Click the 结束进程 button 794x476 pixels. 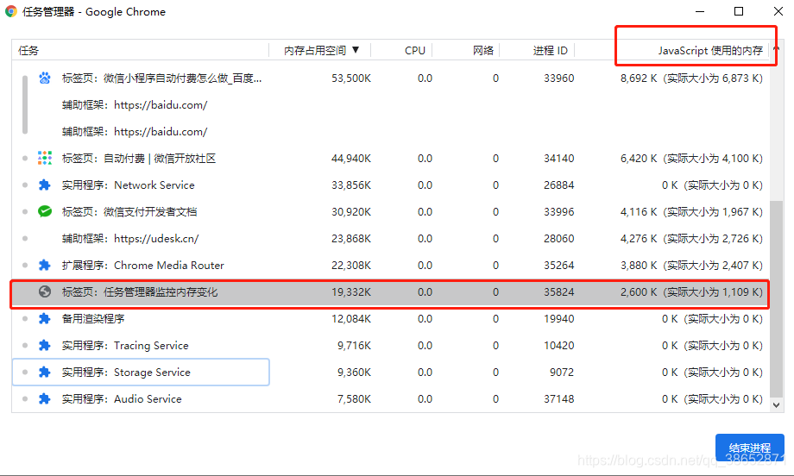[x=749, y=448]
